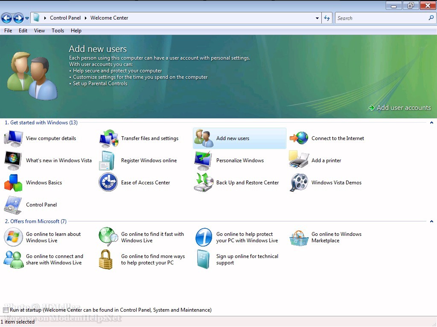Collapse the Get started with Windows group

431,123
